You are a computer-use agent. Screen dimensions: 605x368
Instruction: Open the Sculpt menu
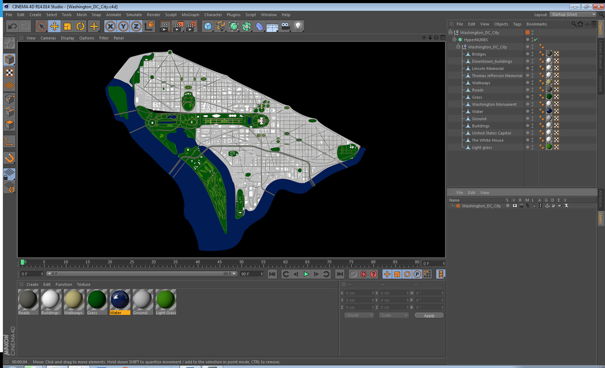pyautogui.click(x=171, y=15)
